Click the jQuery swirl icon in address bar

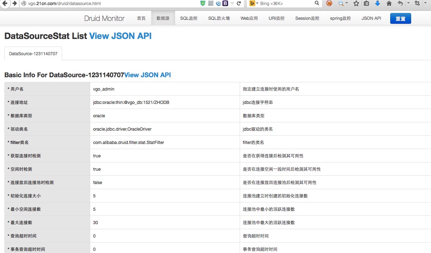[218, 3]
